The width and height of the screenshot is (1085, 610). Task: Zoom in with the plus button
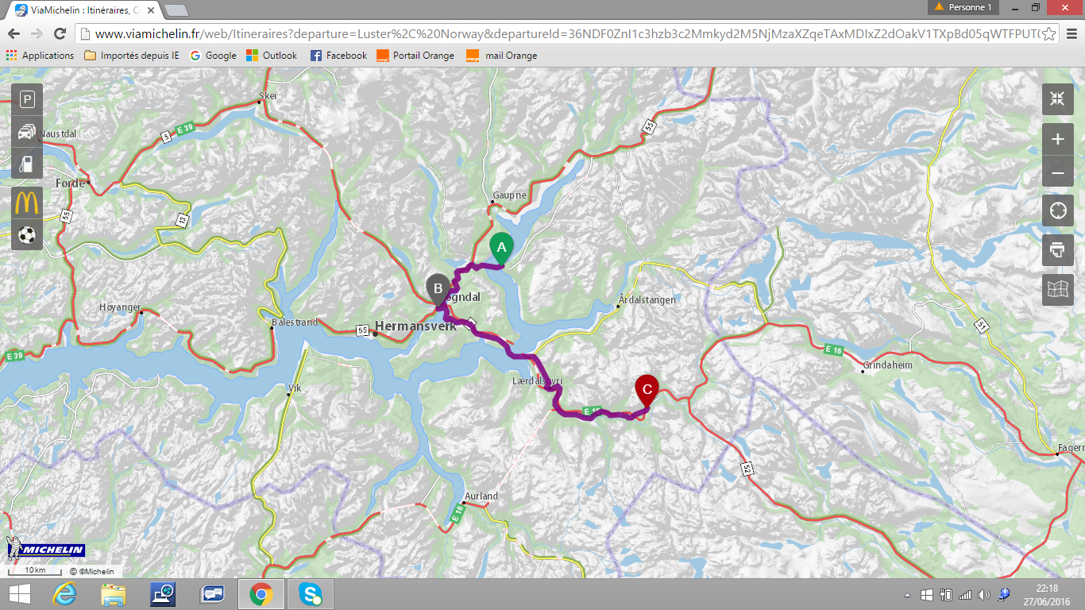[x=1057, y=140]
